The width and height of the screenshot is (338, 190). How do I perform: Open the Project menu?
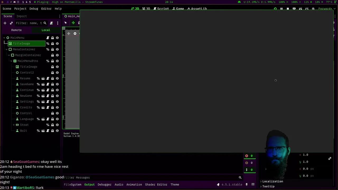click(20, 9)
